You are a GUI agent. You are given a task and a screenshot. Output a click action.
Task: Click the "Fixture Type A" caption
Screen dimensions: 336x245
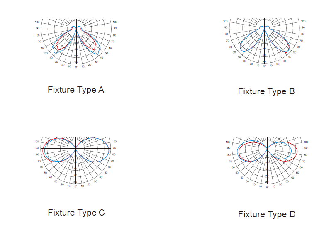75,90
